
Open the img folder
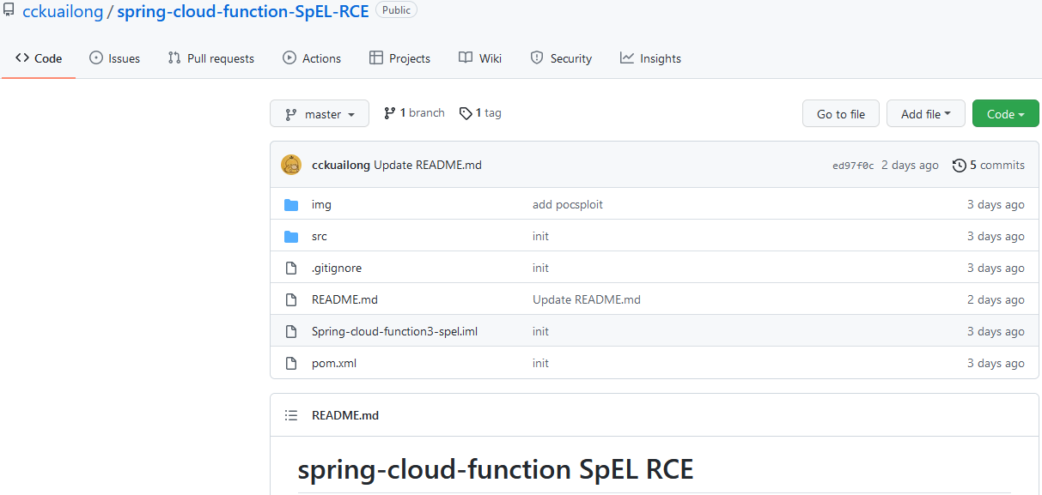click(x=321, y=205)
